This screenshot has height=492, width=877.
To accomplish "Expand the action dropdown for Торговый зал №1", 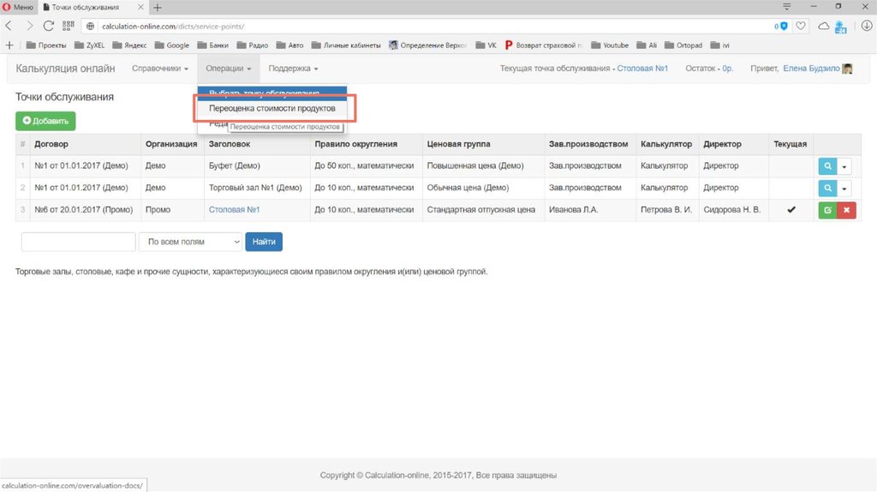I will [845, 188].
